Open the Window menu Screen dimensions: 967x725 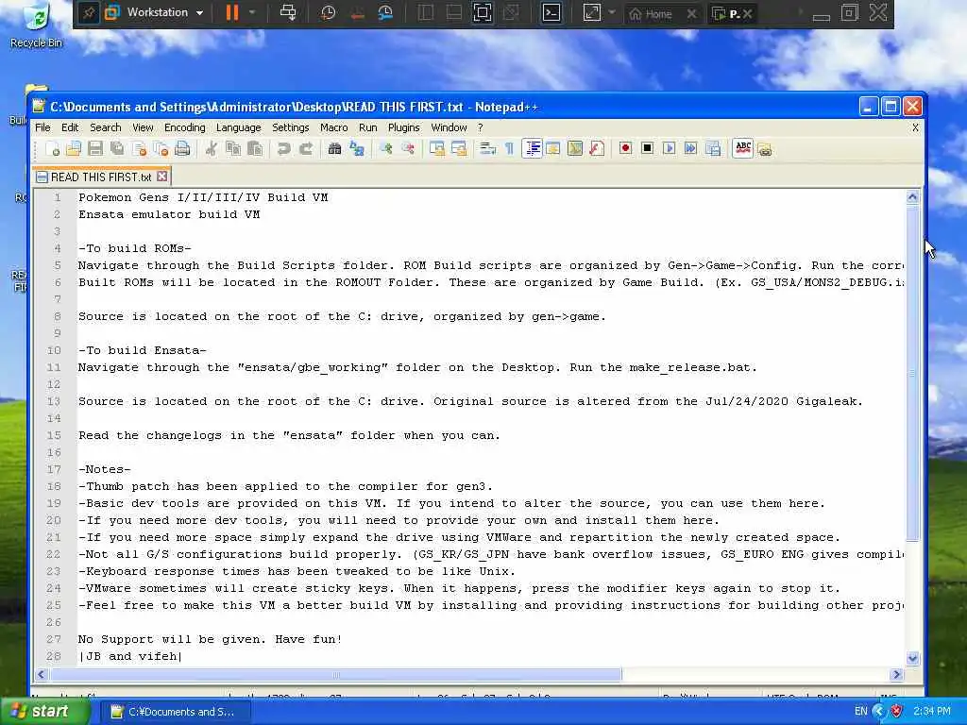tap(449, 127)
